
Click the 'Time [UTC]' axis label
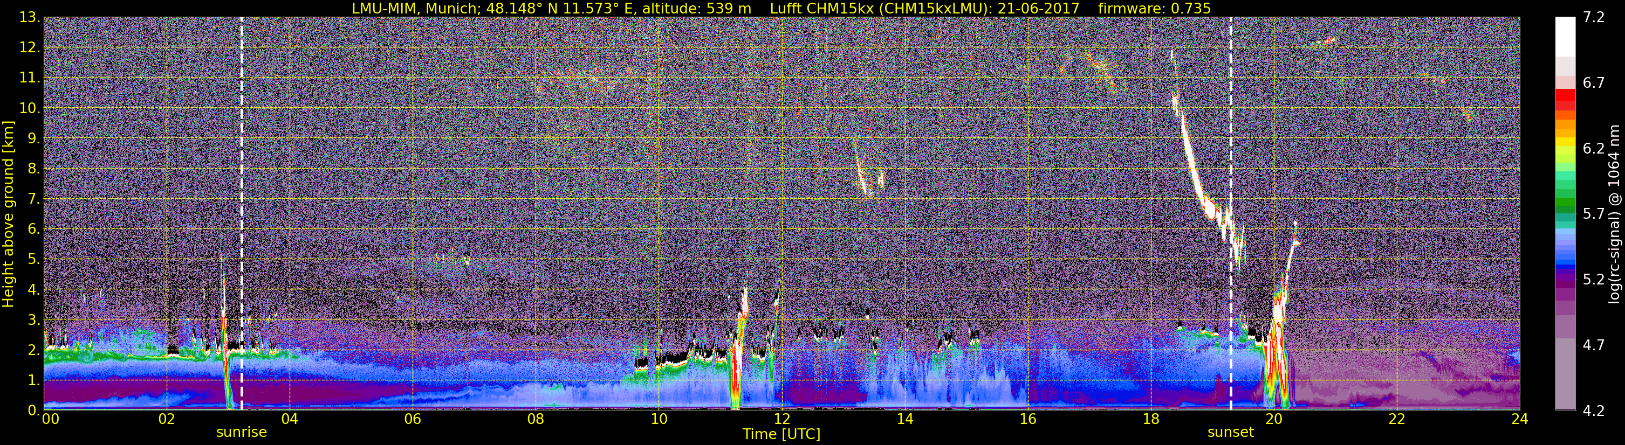coord(781,434)
